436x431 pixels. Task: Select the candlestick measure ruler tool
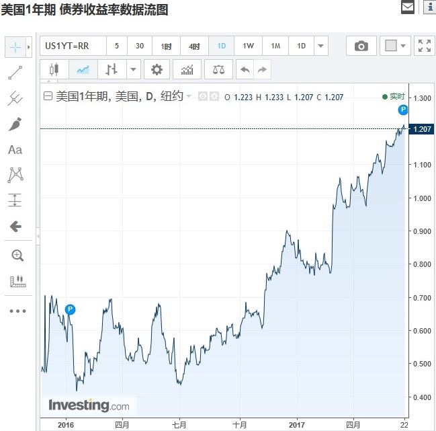17,281
